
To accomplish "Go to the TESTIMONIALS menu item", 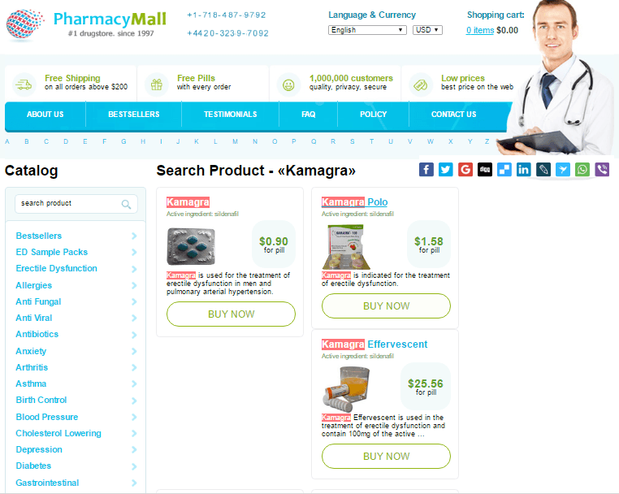I will (x=230, y=115).
